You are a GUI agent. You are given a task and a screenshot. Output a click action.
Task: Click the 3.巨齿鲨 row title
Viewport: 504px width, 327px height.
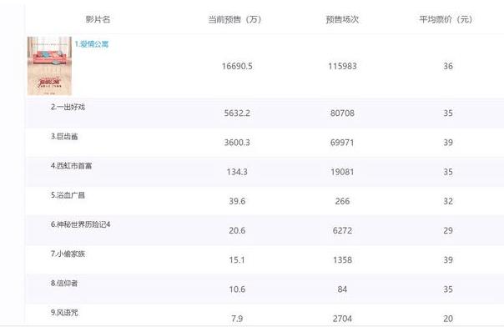tap(64, 137)
